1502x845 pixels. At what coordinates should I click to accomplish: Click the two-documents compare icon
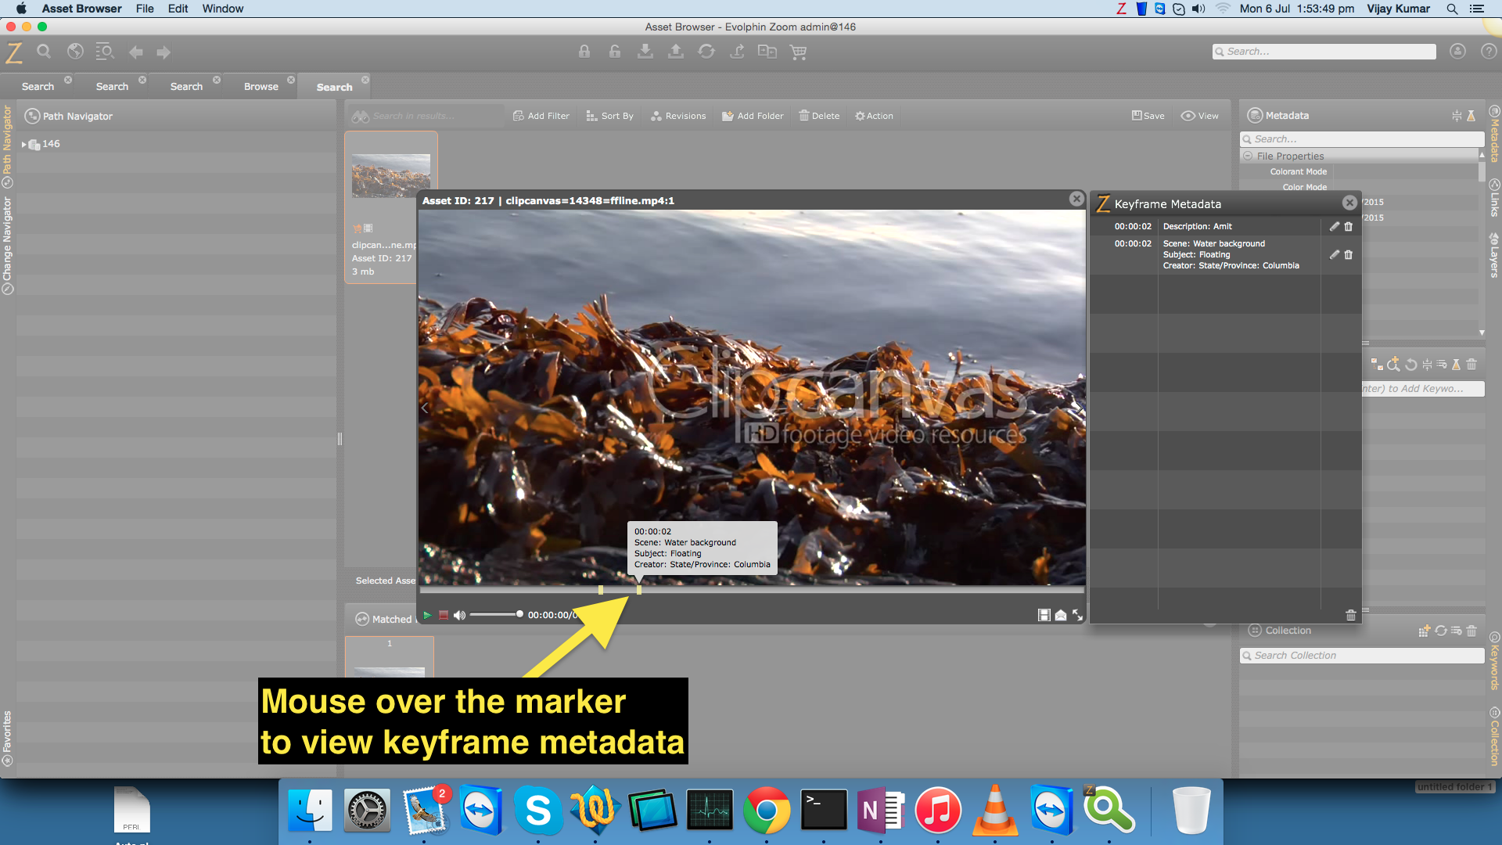pos(767,52)
